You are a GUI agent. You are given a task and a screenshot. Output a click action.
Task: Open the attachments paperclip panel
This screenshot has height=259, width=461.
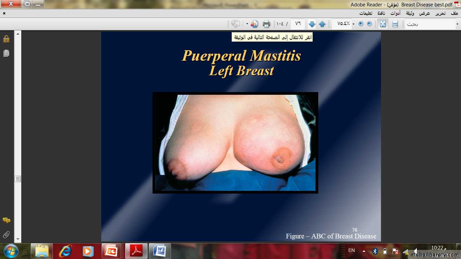6,234
